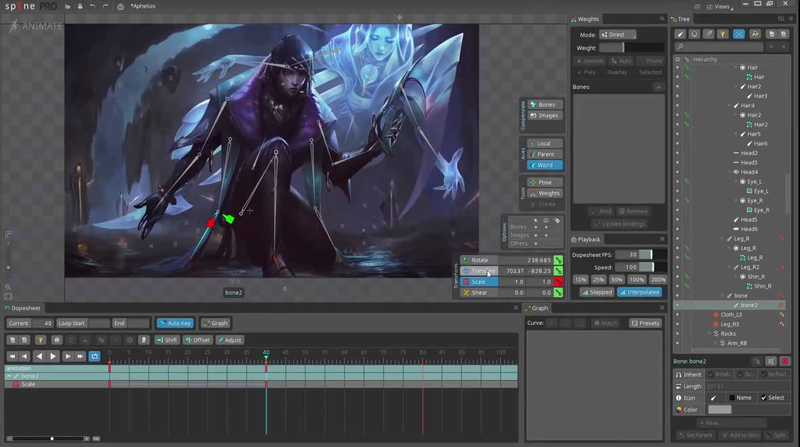
Task: Toggle Bones compensation
Action: click(x=545, y=105)
